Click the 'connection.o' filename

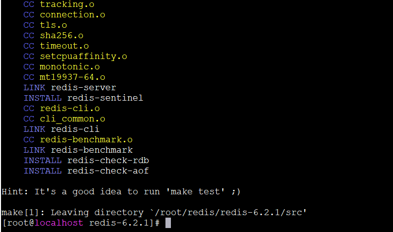point(73,15)
